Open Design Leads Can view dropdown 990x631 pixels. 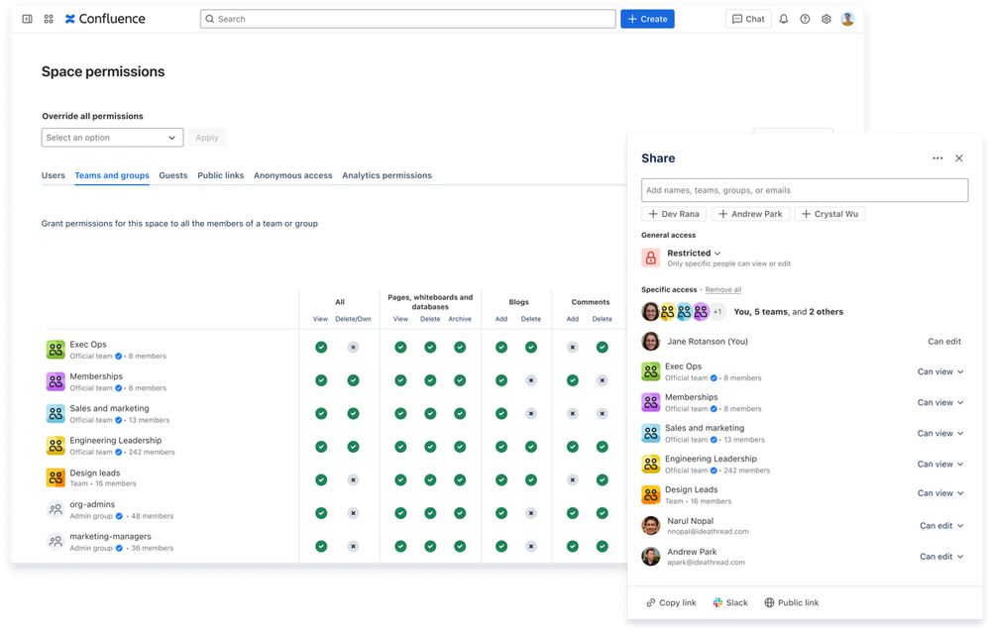click(940, 493)
